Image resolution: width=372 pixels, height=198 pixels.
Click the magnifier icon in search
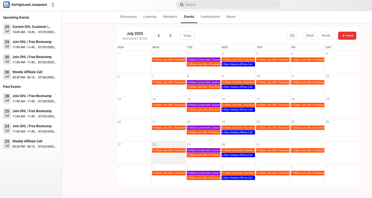pyautogui.click(x=182, y=4)
